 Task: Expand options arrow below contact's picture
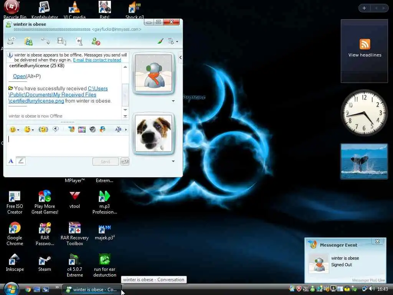(x=173, y=101)
